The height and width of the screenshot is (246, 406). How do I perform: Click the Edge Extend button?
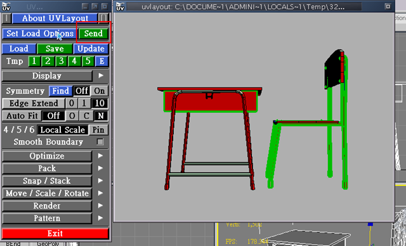[x=34, y=103]
